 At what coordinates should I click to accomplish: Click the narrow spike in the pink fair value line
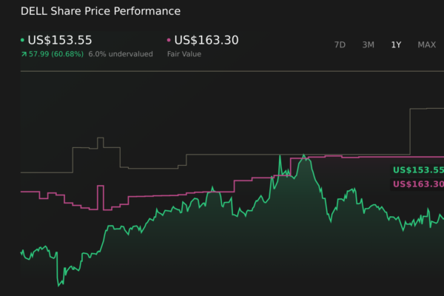pyautogui.click(x=99, y=196)
